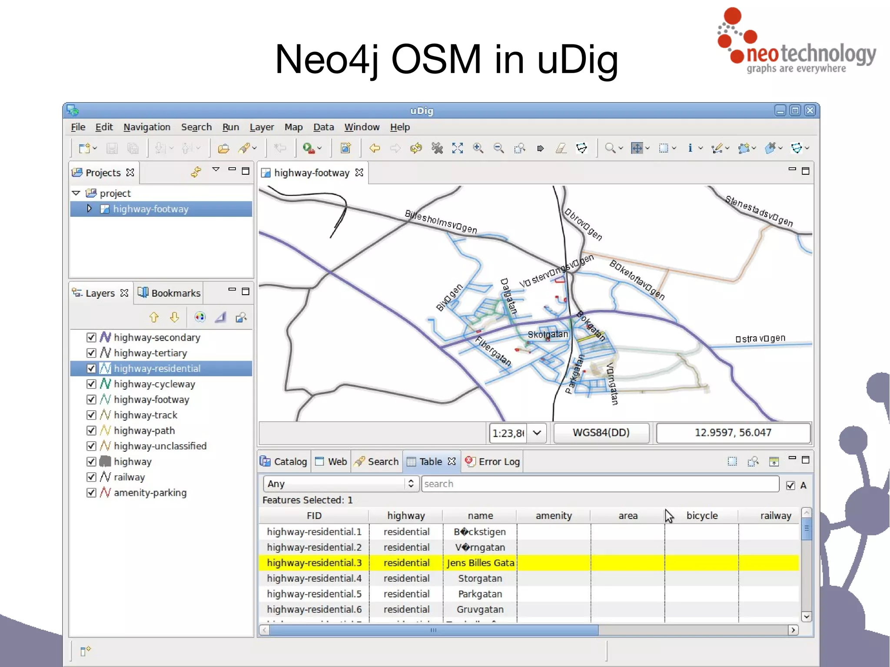Switch to the Catalog tab
Viewport: 890px width, 667px height.
[x=284, y=461]
